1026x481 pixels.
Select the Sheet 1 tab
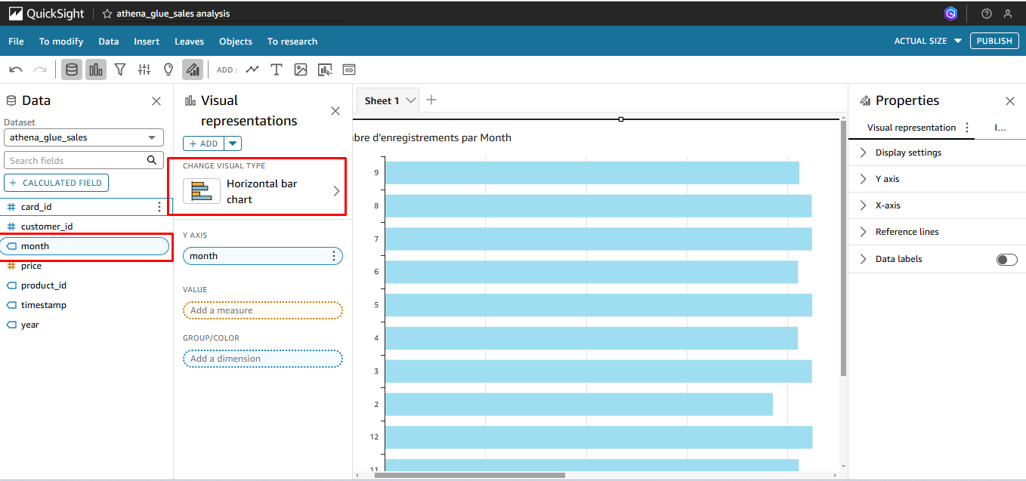click(x=382, y=100)
